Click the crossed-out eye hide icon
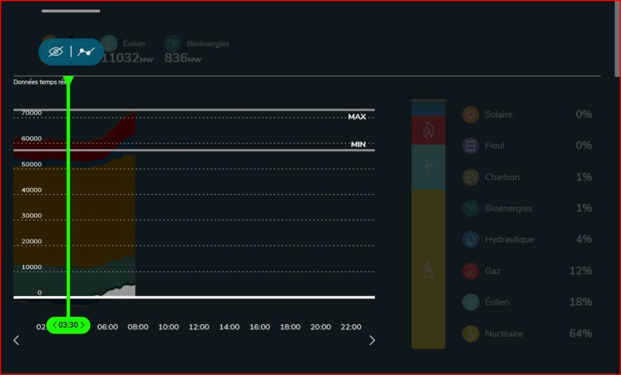621x375 pixels. coord(56,52)
